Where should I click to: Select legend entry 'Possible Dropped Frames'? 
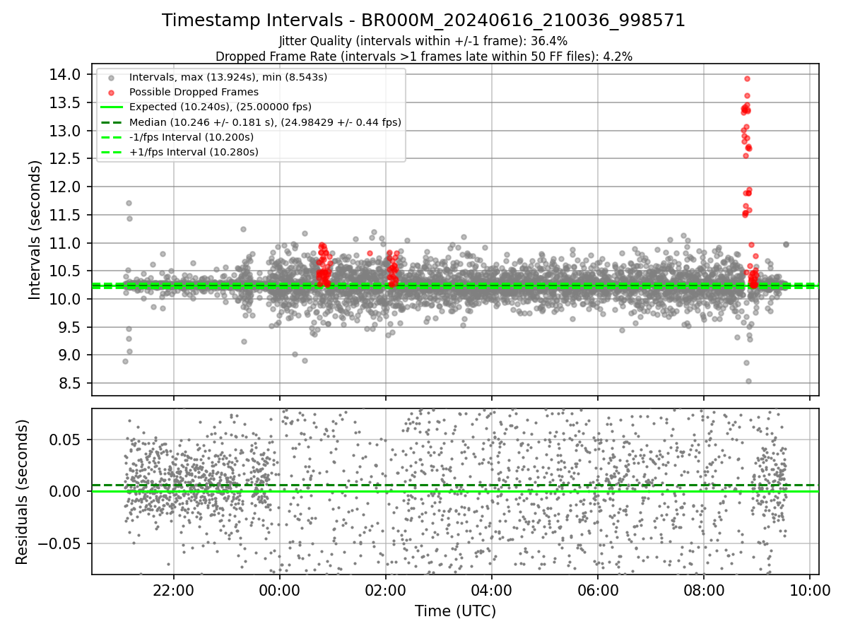point(194,92)
